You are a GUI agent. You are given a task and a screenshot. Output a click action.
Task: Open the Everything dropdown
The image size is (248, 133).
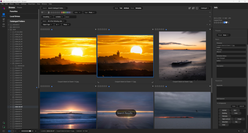pyautogui.click(x=47, y=17)
